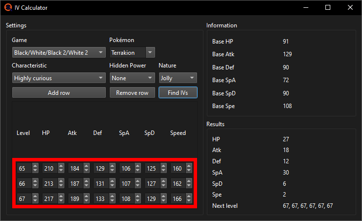
Task: Lower the SpD 127 value using down arrow
Action: (x=163, y=187)
